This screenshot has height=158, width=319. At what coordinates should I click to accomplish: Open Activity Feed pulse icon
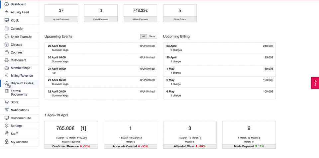[x=6, y=12]
